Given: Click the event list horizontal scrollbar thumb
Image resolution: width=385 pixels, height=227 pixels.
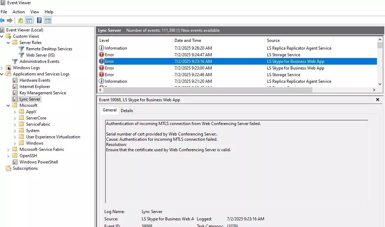Looking at the screenshot, I should pyautogui.click(x=208, y=90).
